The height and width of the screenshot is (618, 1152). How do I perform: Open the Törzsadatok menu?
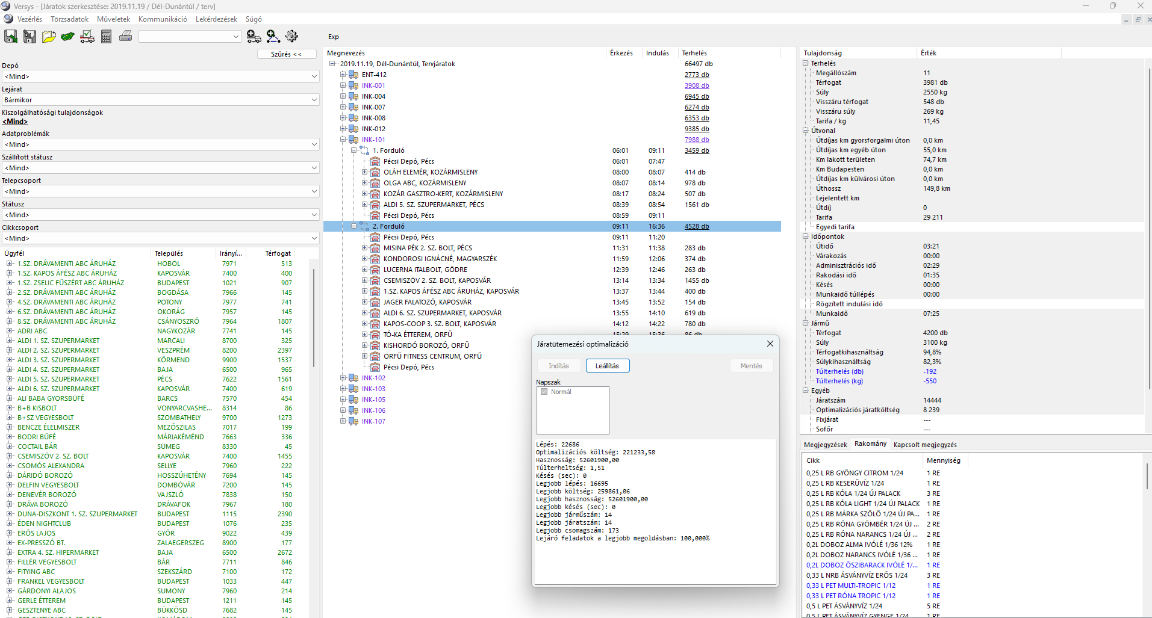(x=69, y=19)
